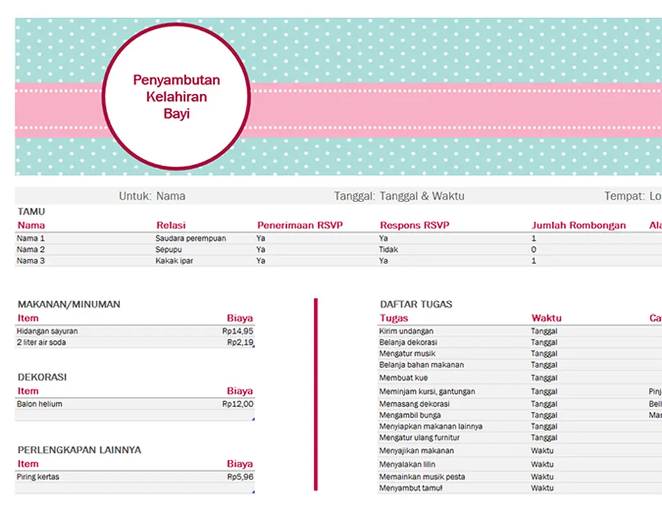Select the "Saudara perempuan" relation cell

tap(191, 238)
